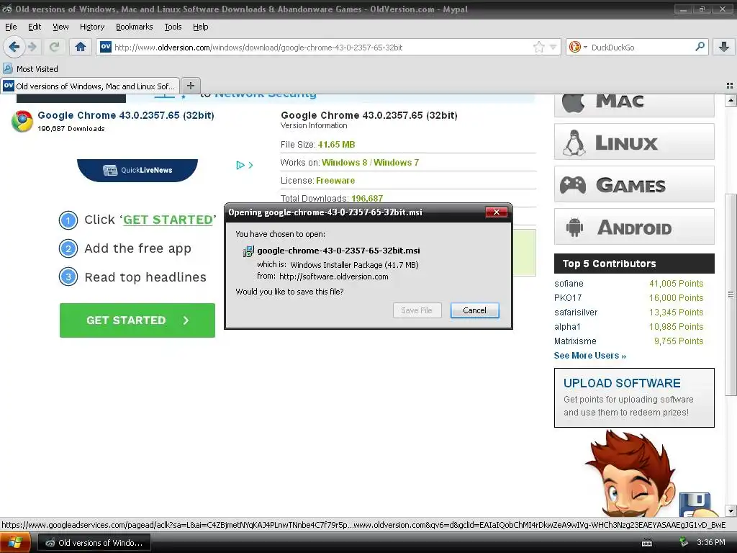This screenshot has width=737, height=553.
Task: Open the DuckDuckGo search engine selector
Action: [x=578, y=47]
